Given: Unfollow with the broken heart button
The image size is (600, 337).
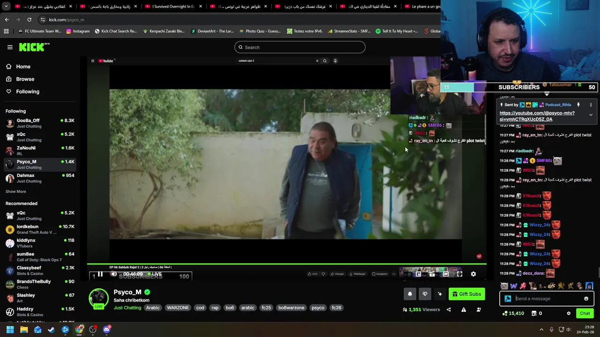Looking at the screenshot, I should point(425,294).
